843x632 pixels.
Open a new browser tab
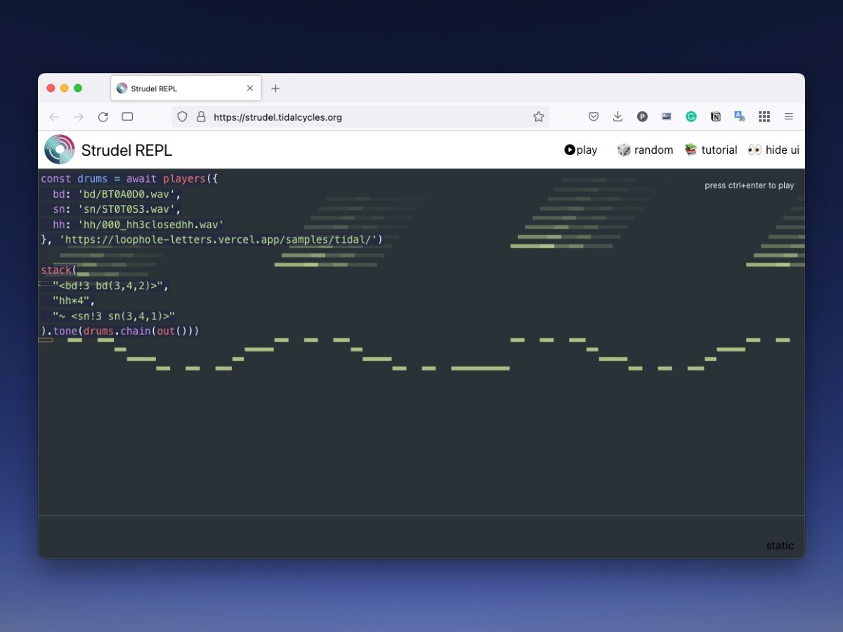click(x=275, y=88)
